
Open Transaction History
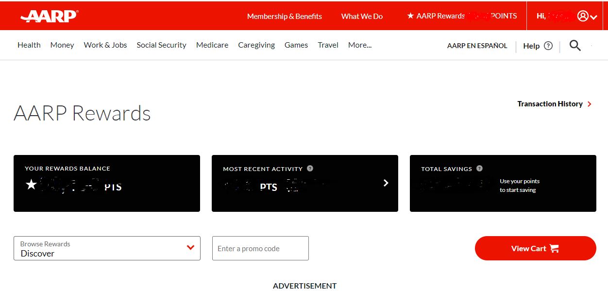coord(549,103)
